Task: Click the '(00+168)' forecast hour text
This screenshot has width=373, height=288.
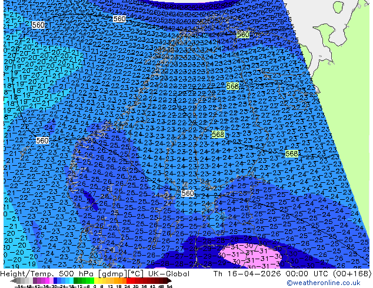Action: [352, 274]
